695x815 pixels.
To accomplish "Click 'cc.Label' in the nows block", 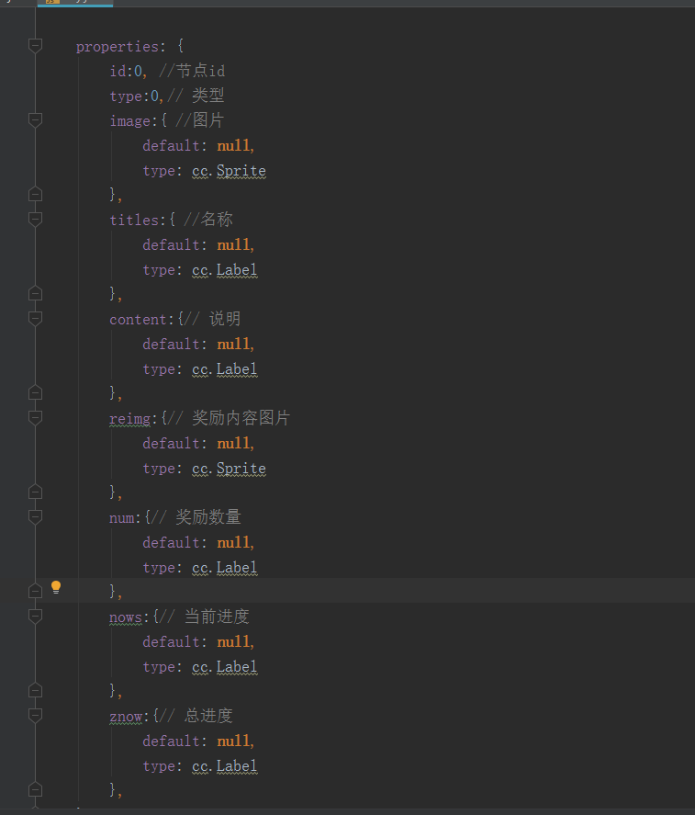I will pos(225,667).
